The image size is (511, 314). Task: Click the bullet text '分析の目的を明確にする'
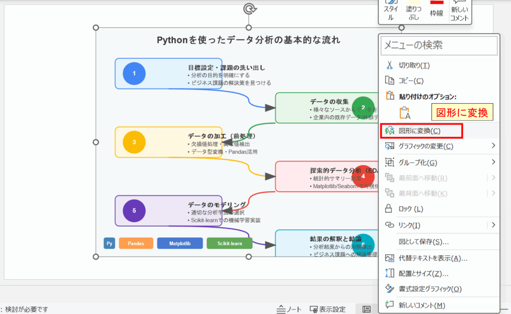click(219, 75)
